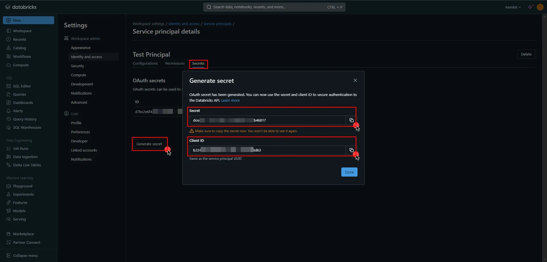The height and width of the screenshot is (262, 547).
Task: Close the Generate secret dialog
Action: pos(355,80)
